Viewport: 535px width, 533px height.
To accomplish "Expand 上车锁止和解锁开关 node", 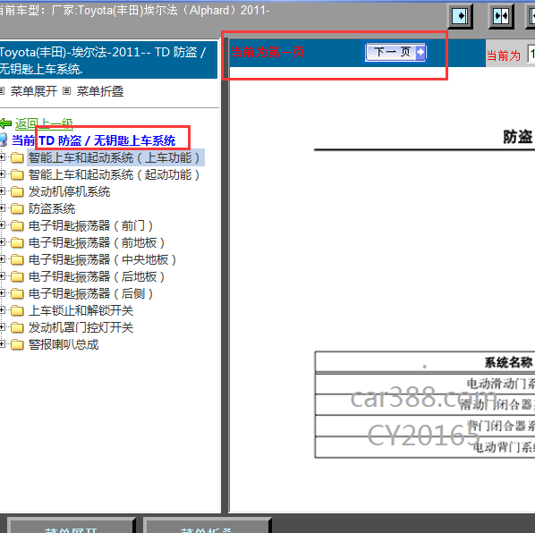I will [2, 310].
